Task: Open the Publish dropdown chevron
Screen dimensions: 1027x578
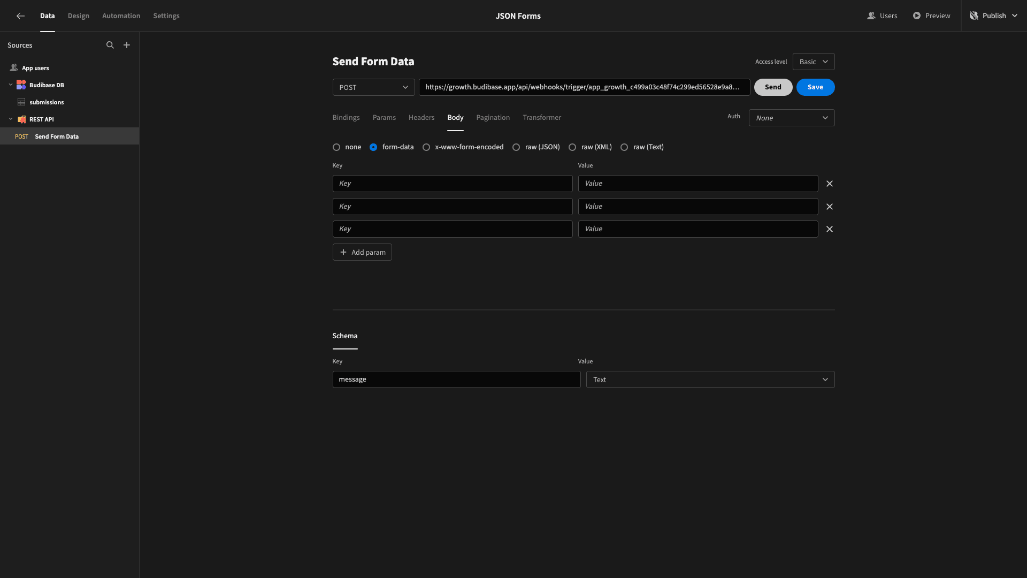Action: coord(1015,16)
